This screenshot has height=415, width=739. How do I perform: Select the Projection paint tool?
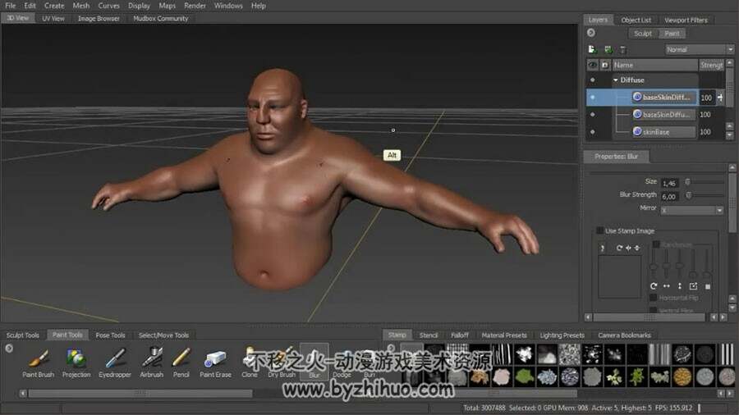pyautogui.click(x=76, y=363)
